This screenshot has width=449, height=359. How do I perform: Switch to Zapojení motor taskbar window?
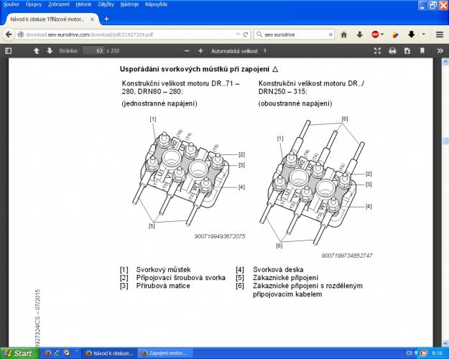[165, 353]
